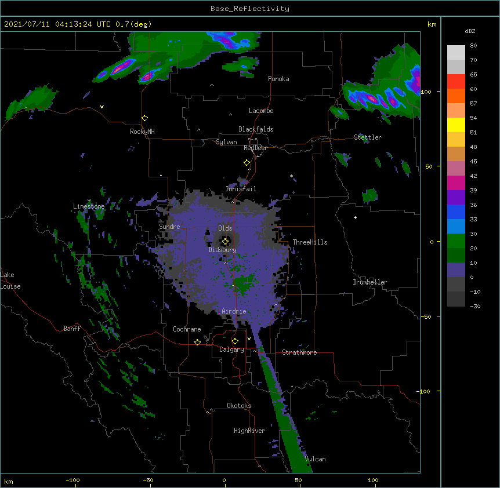
Task: Click the dBZ legend heading
Action: point(470,31)
